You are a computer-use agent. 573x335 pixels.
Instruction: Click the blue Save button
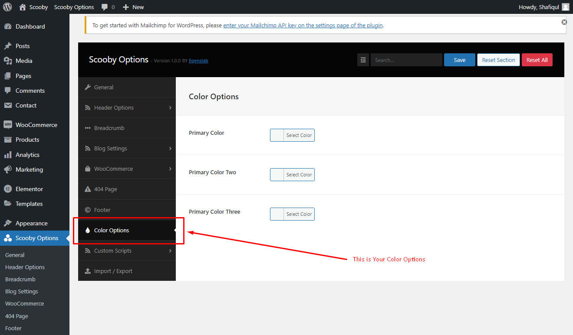pyautogui.click(x=460, y=60)
